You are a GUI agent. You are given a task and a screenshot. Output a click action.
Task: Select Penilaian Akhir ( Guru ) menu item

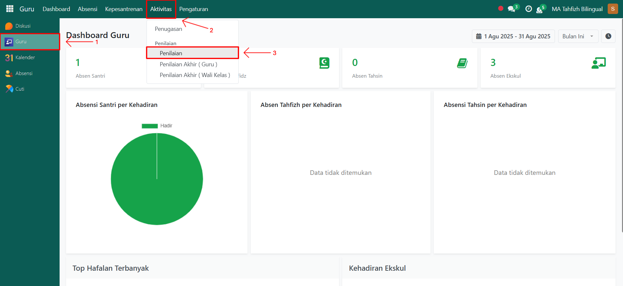188,64
